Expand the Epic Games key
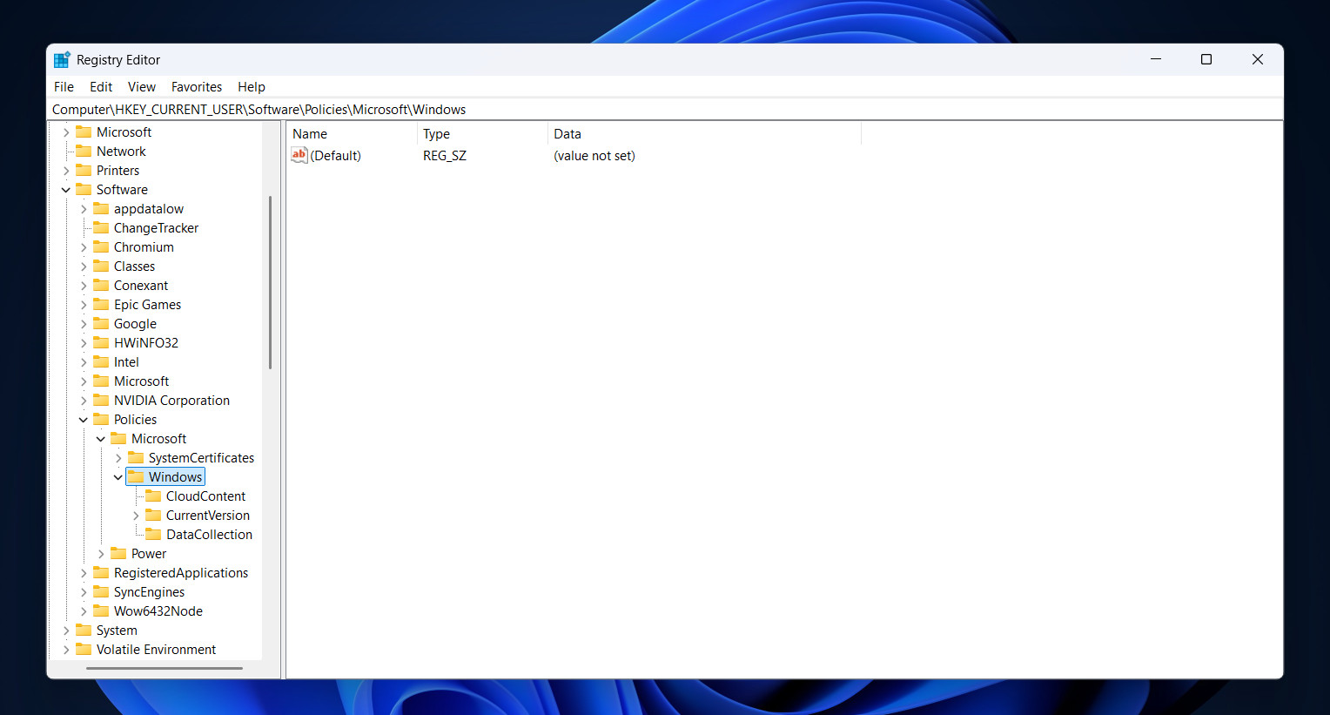The height and width of the screenshot is (715, 1330). click(84, 304)
